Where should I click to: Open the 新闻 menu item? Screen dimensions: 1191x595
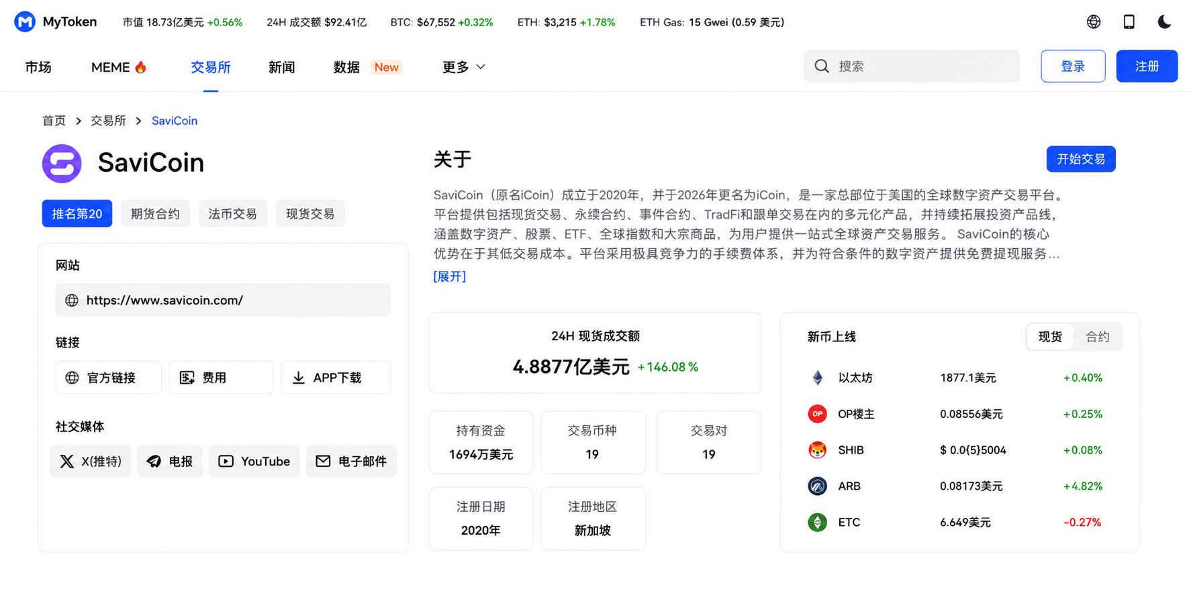click(x=282, y=67)
